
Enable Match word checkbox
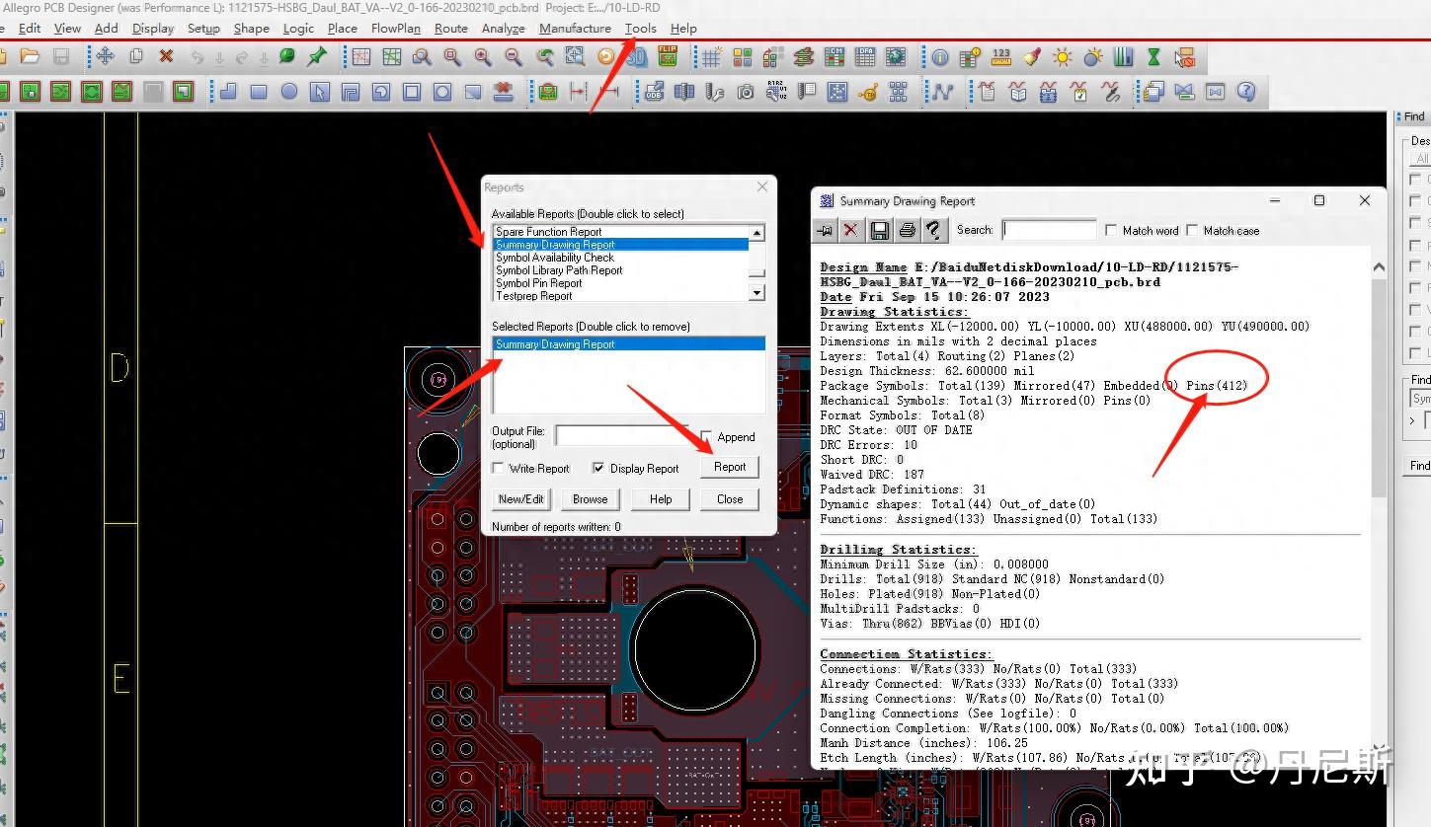coord(1112,230)
